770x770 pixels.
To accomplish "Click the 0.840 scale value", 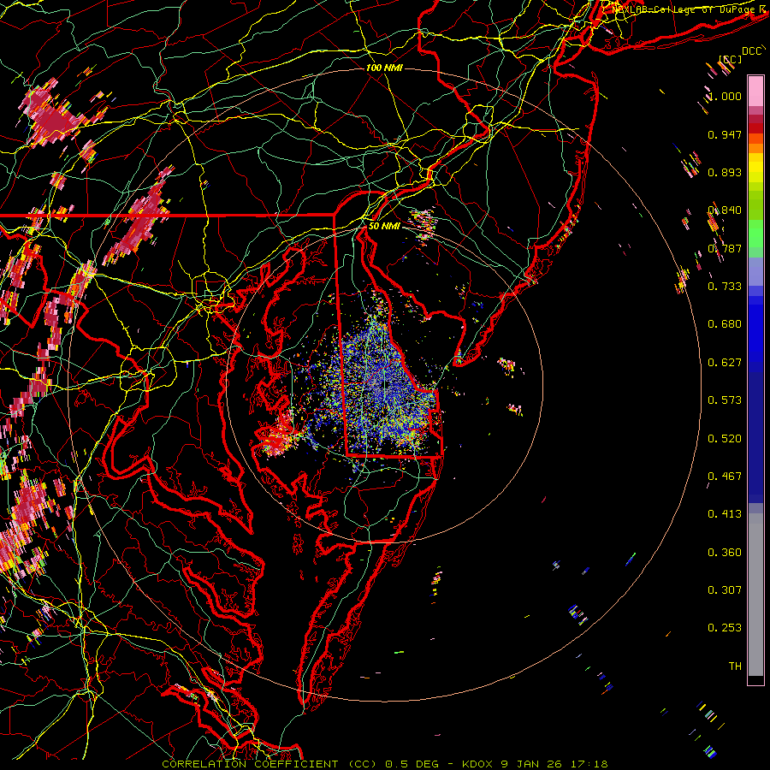I will [x=725, y=210].
